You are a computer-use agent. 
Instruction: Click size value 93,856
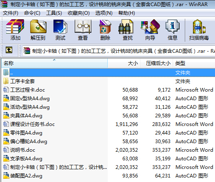point(130,176)
